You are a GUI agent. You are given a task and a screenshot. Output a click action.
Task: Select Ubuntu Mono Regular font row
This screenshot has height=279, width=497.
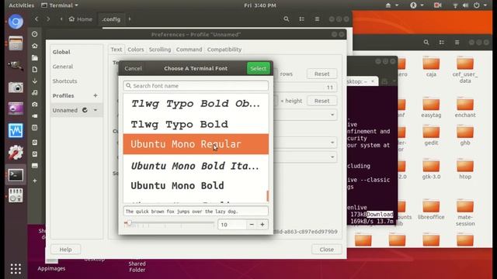(196, 144)
